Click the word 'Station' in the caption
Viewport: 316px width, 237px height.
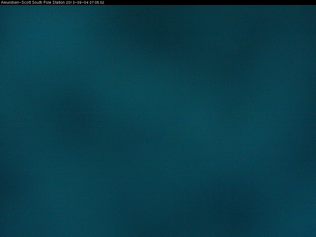[x=56, y=2]
